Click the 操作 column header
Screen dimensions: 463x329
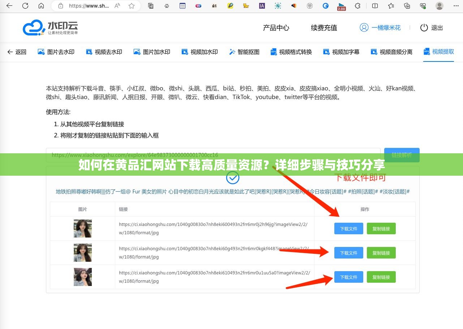coord(365,209)
